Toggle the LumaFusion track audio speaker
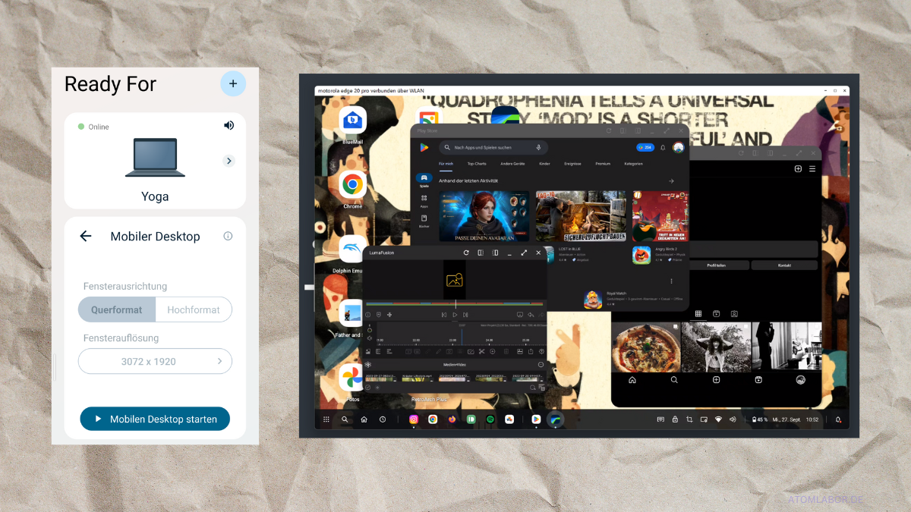This screenshot has height=512, width=911. click(x=370, y=338)
